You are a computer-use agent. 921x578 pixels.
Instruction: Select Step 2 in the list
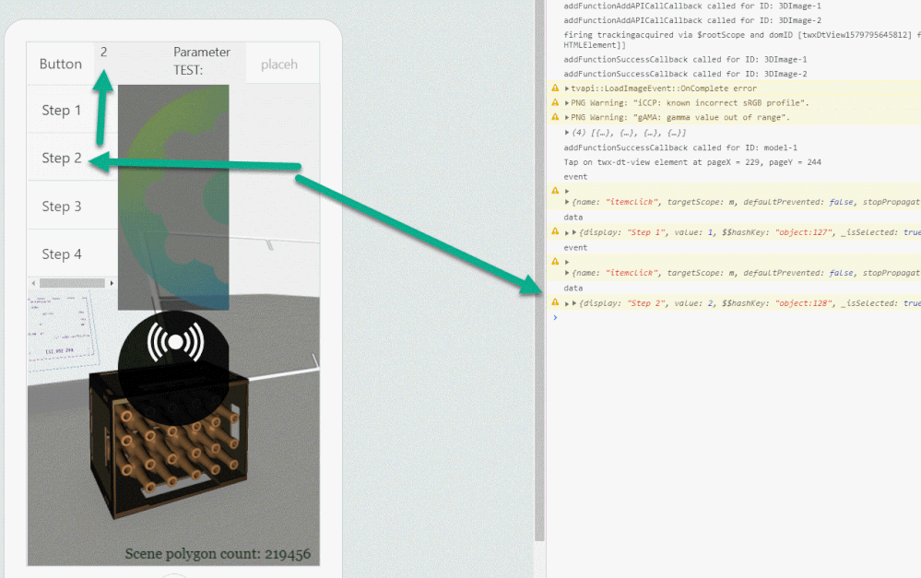pyautogui.click(x=62, y=158)
